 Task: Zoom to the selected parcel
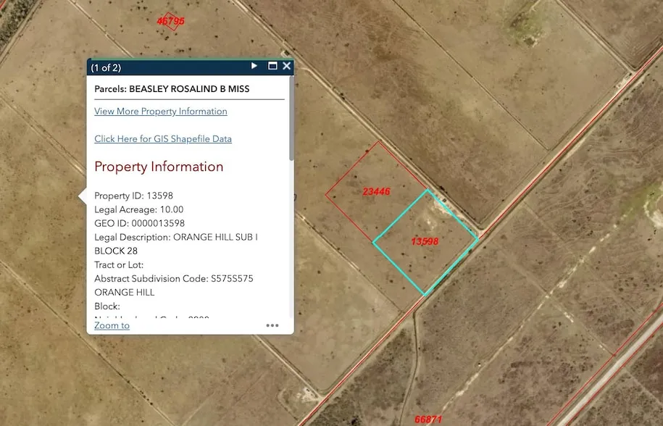click(x=112, y=325)
